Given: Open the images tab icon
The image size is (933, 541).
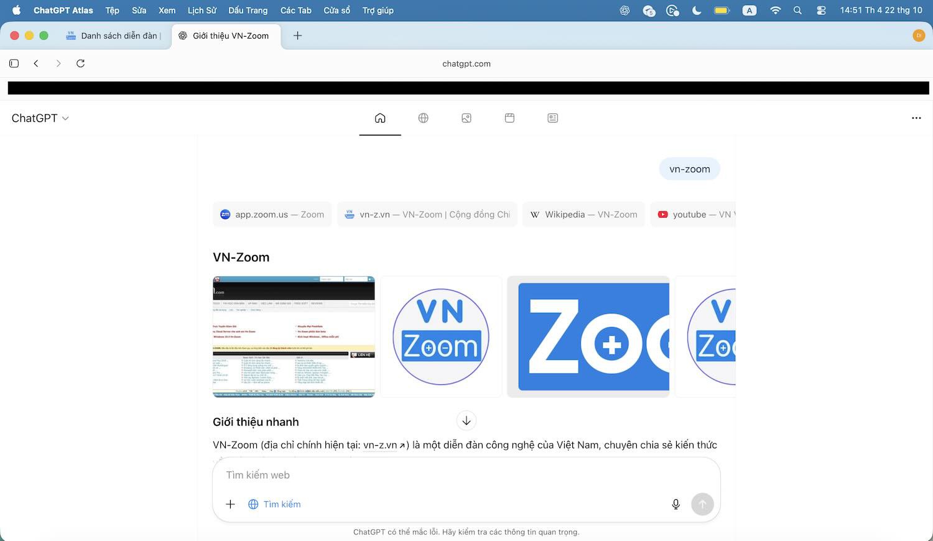Looking at the screenshot, I should click(x=466, y=118).
